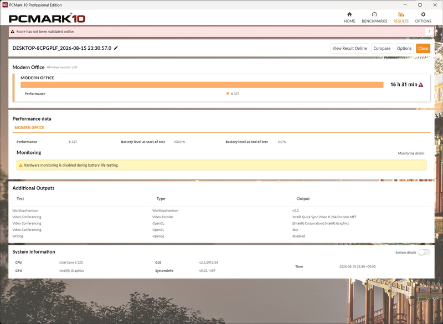Screen dimensions: 443x324
Task: Open the RESULTS bar chart icon
Action: click(x=401, y=14)
